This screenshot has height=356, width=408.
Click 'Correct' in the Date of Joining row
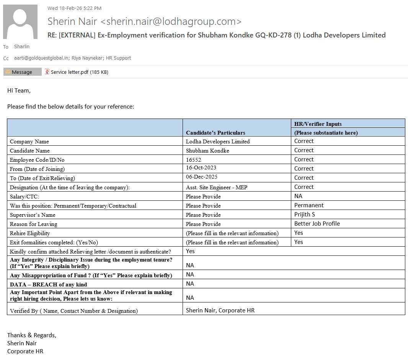pos(304,169)
